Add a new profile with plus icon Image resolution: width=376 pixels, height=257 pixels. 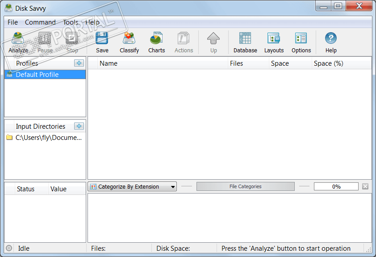point(79,63)
